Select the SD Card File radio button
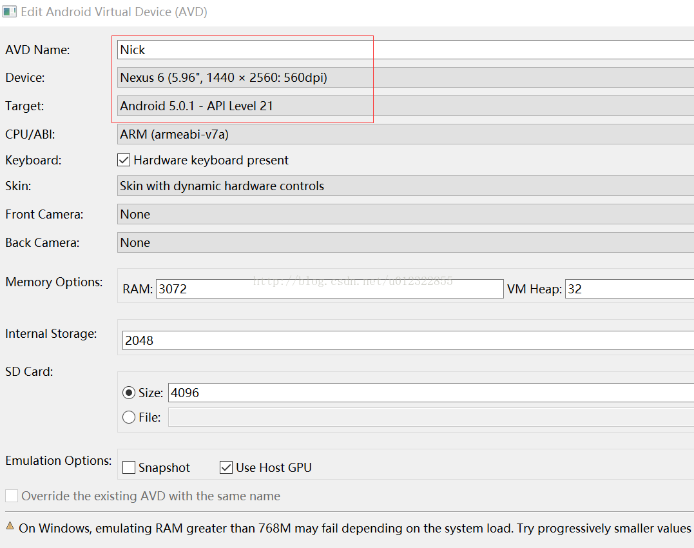 coord(129,417)
